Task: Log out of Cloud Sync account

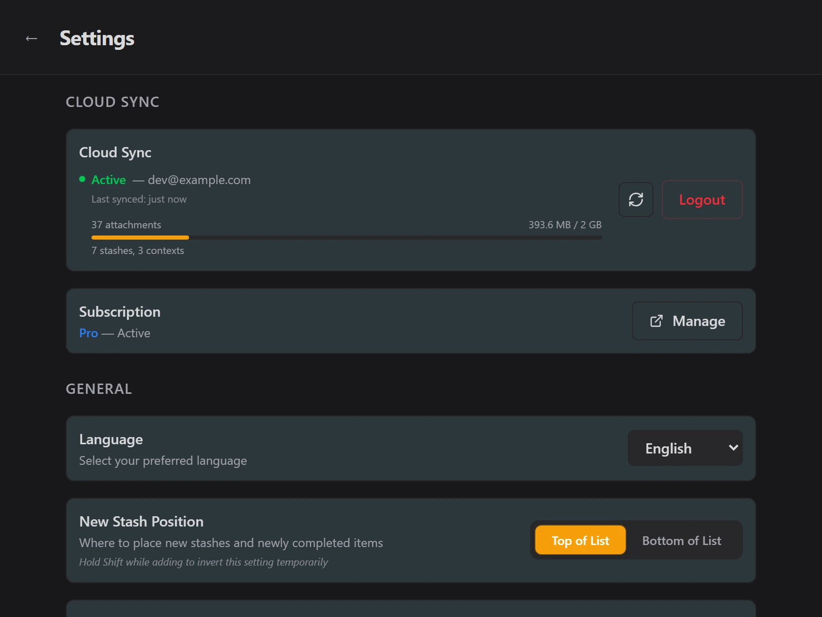Action: click(x=702, y=199)
